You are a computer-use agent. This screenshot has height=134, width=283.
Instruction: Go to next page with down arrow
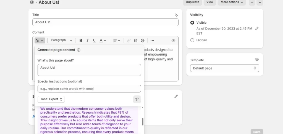tap(260, 2)
